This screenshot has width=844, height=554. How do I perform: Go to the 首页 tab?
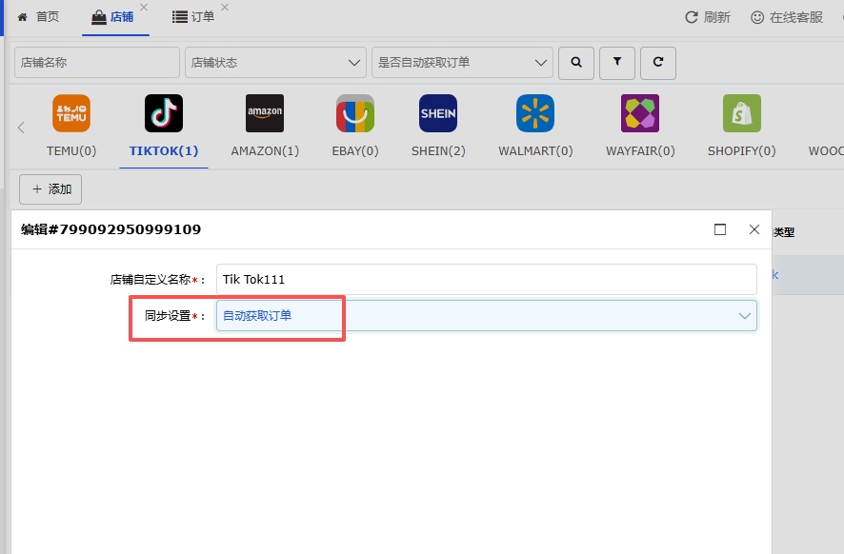pos(38,17)
